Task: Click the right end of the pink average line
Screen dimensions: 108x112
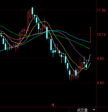Action: click(90, 60)
